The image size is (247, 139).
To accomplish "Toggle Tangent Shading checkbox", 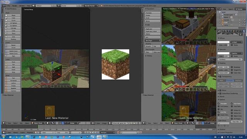I will tap(232, 70).
